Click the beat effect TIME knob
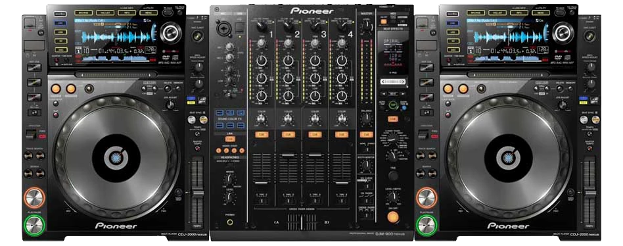Image resolution: width=623 pixels, height=246 pixels. [x=393, y=175]
